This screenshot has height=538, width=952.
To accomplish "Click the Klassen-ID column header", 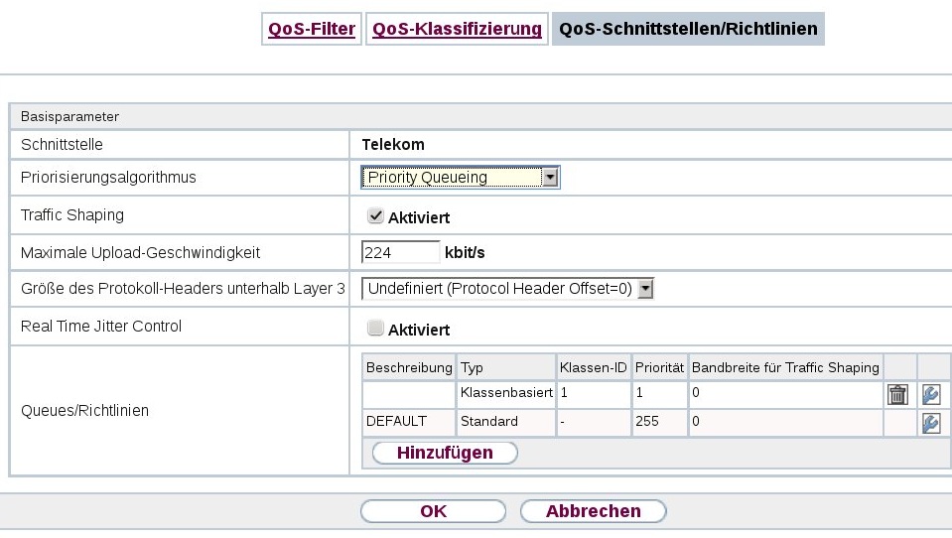I will tap(594, 367).
